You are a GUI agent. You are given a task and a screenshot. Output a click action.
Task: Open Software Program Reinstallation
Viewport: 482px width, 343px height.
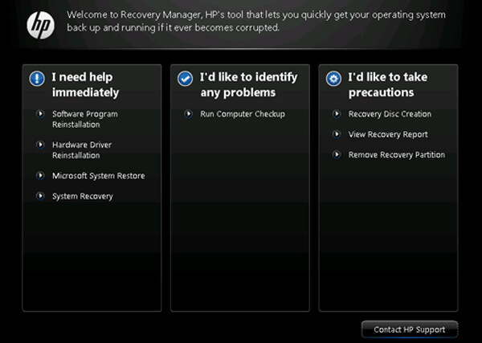[x=85, y=119]
